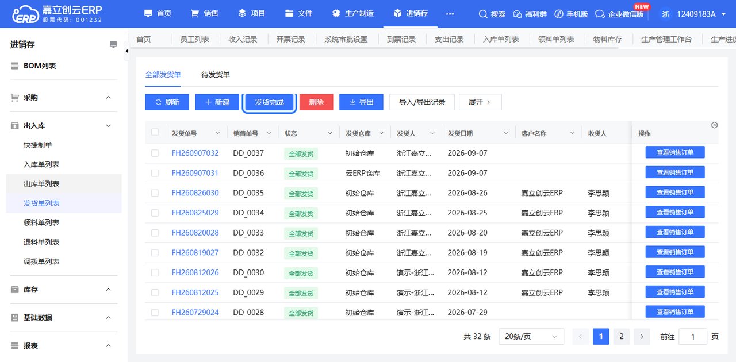This screenshot has height=362, width=736.
Task: Expand the 报表 reports section
Action: (108, 346)
